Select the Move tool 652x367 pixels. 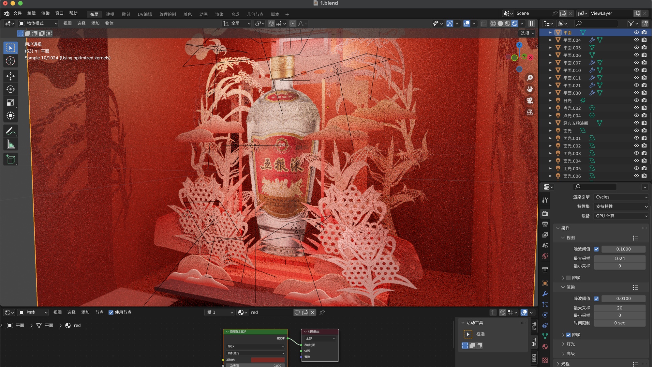click(10, 76)
